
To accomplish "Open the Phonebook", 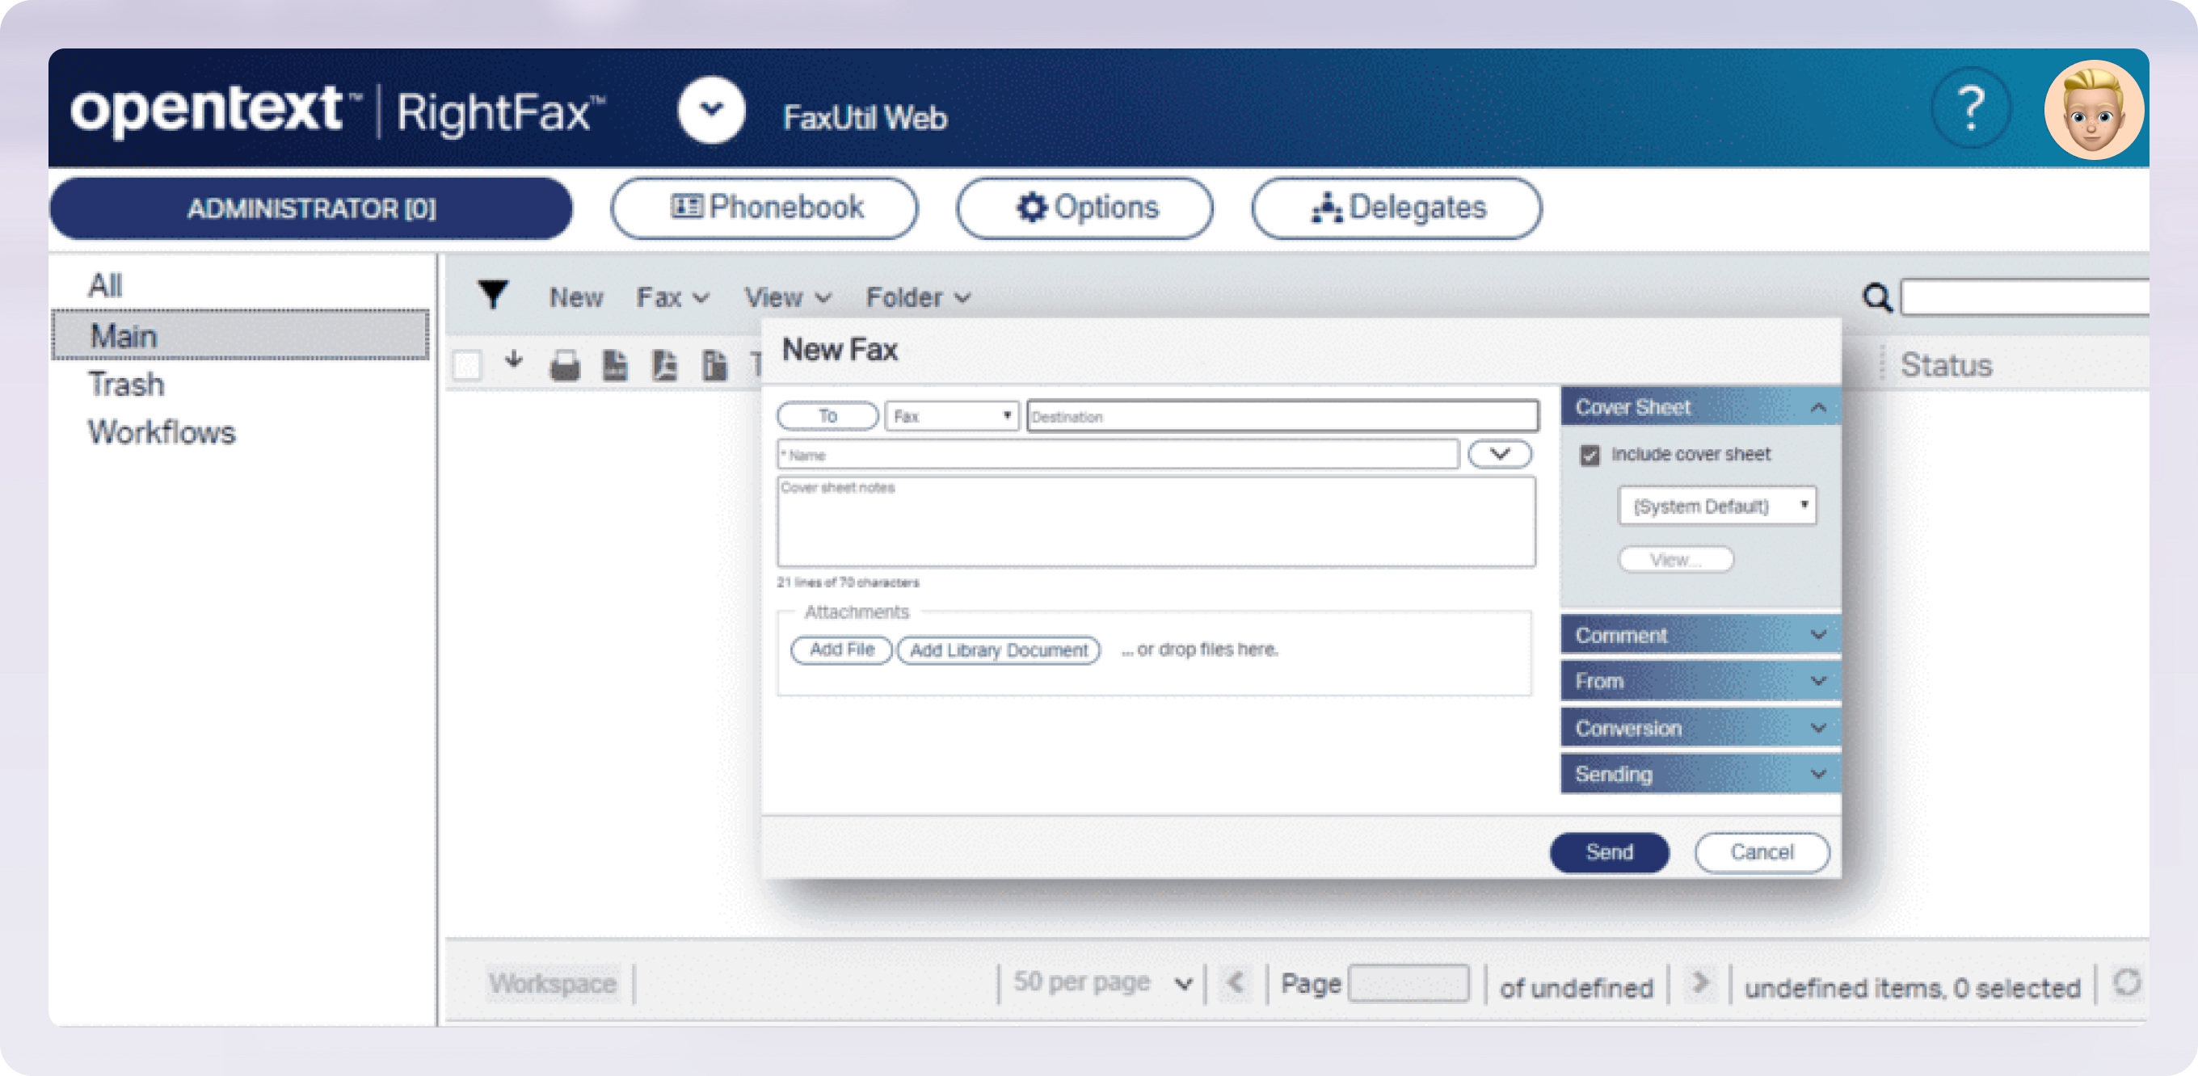I will (764, 207).
